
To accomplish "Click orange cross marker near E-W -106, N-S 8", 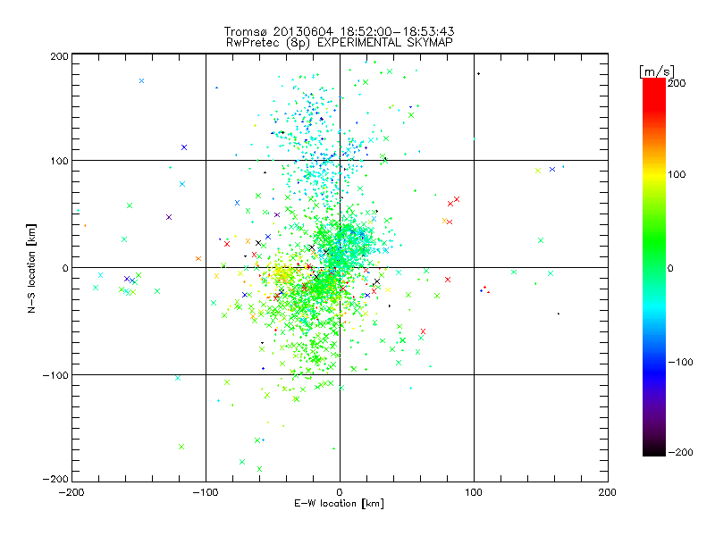I will 198,259.
